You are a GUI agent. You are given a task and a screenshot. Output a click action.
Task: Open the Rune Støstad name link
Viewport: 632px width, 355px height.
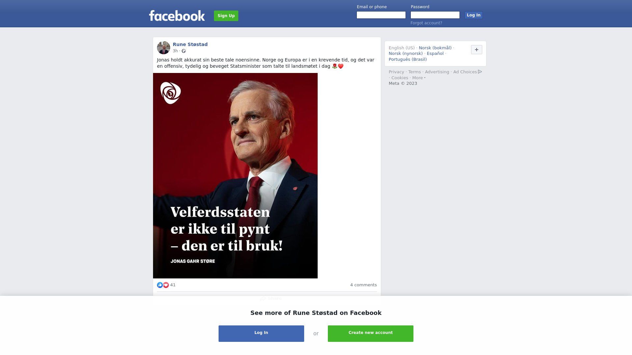190,44
